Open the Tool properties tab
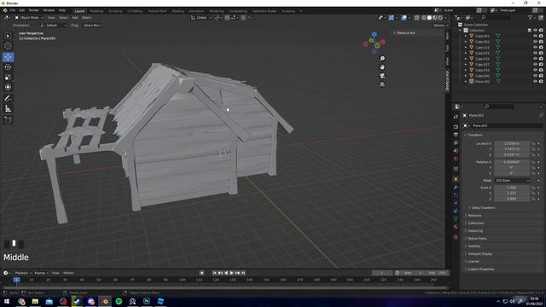This screenshot has height=307, width=546. pyautogui.click(x=456, y=117)
